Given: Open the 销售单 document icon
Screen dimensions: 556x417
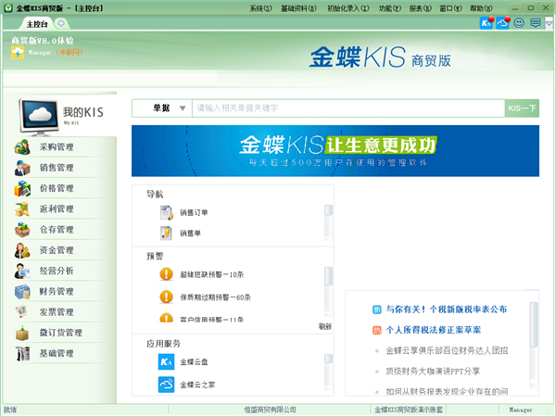Looking at the screenshot, I should coord(166,233).
